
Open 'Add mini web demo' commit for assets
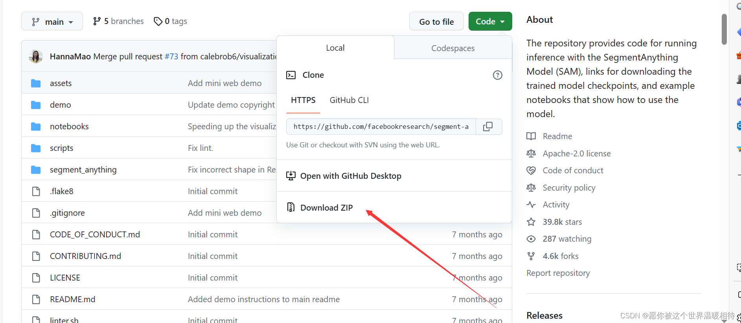(x=224, y=83)
